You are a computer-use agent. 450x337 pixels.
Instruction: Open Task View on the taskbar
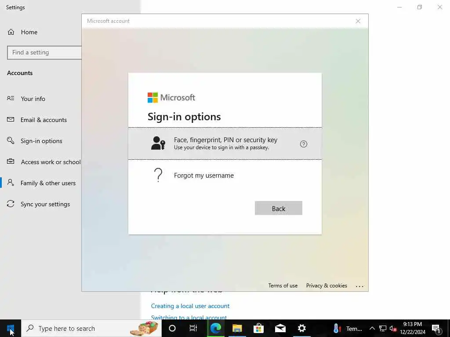[x=193, y=328]
